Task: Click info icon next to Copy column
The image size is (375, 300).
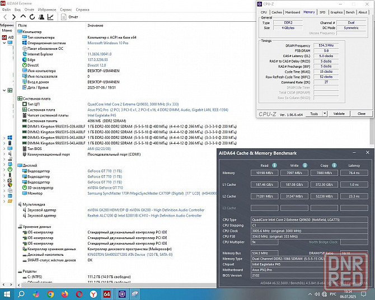Action: pyautogui.click(x=334, y=165)
